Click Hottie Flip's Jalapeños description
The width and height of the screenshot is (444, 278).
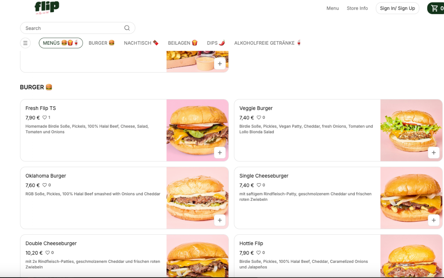[303, 264]
